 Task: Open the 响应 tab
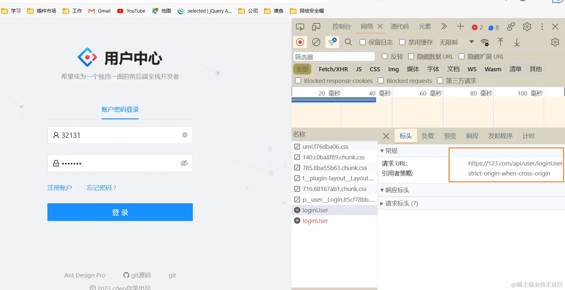472,136
